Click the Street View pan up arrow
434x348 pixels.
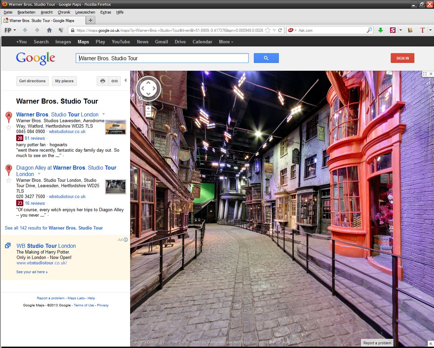pos(148,83)
